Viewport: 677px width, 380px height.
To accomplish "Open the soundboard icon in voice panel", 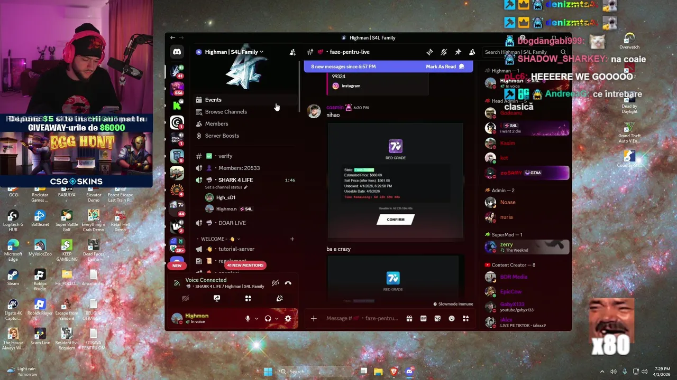I will pyautogui.click(x=279, y=298).
